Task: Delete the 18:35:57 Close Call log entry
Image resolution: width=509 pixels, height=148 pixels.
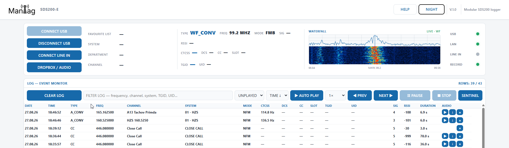Action: point(460,144)
